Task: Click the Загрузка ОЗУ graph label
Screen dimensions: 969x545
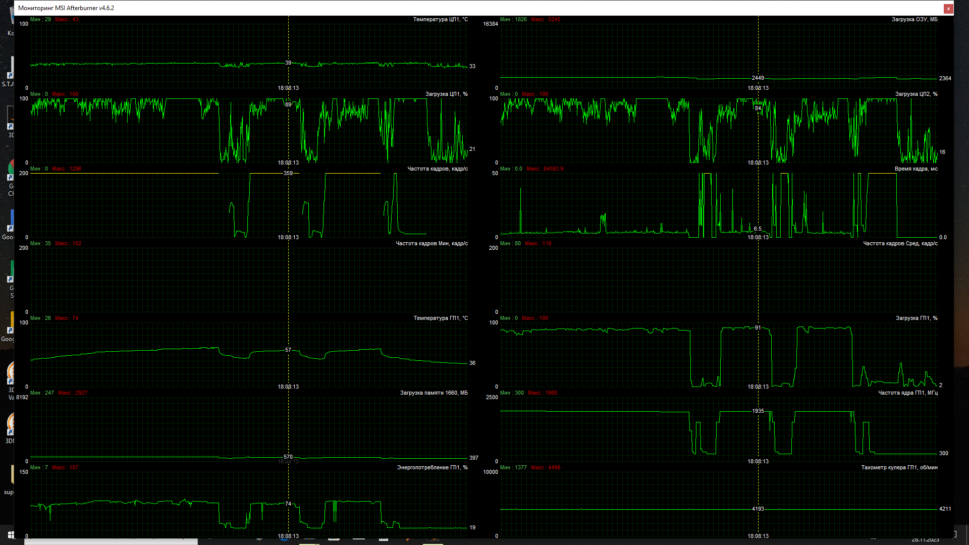Action: [914, 20]
